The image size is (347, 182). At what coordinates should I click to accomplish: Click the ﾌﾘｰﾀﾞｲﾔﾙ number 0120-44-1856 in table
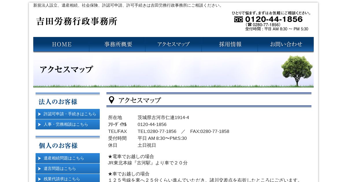click(x=152, y=125)
